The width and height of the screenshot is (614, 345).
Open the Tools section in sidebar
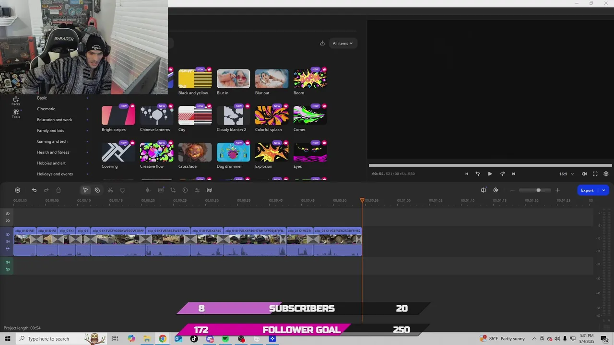click(x=16, y=114)
